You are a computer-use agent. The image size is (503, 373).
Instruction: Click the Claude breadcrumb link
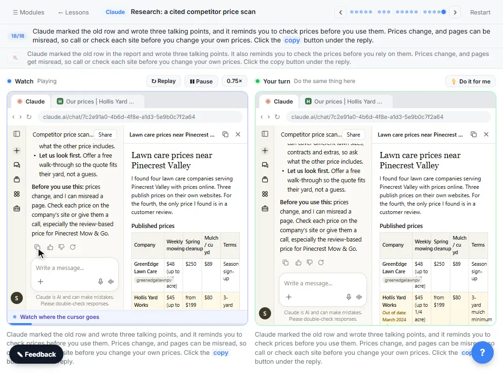click(x=115, y=12)
